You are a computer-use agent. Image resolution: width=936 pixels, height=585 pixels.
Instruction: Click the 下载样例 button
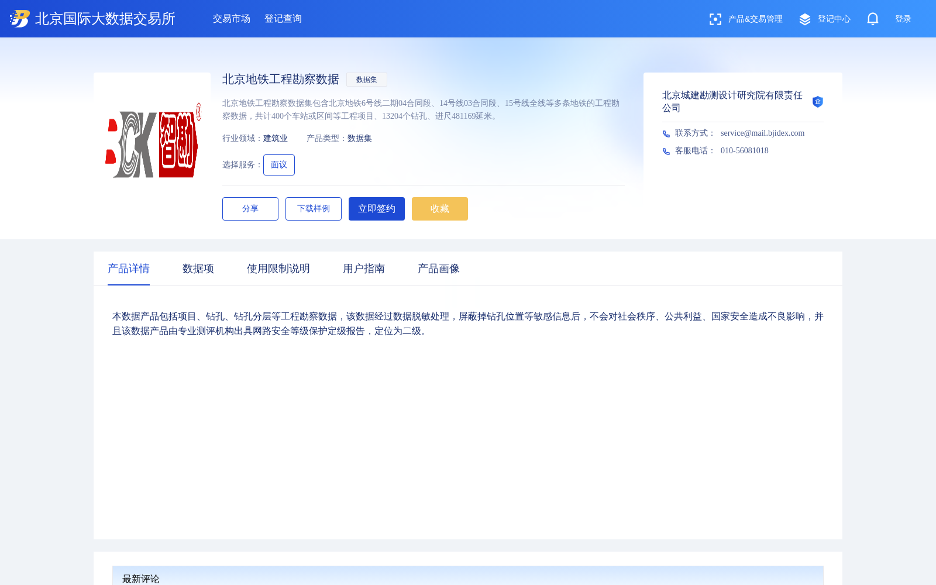[314, 209]
